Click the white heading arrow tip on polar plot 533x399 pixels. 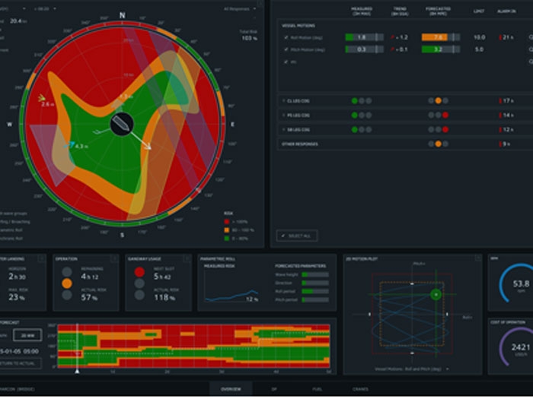click(148, 147)
